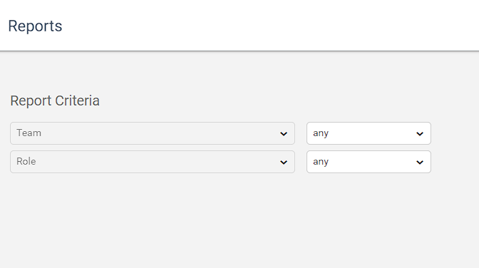Open the Team criteria dropdown
This screenshot has height=268, width=479.
click(153, 133)
